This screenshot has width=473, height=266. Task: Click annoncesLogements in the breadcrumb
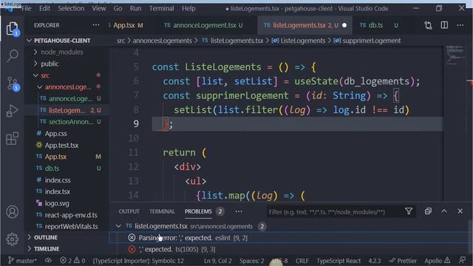point(162,41)
